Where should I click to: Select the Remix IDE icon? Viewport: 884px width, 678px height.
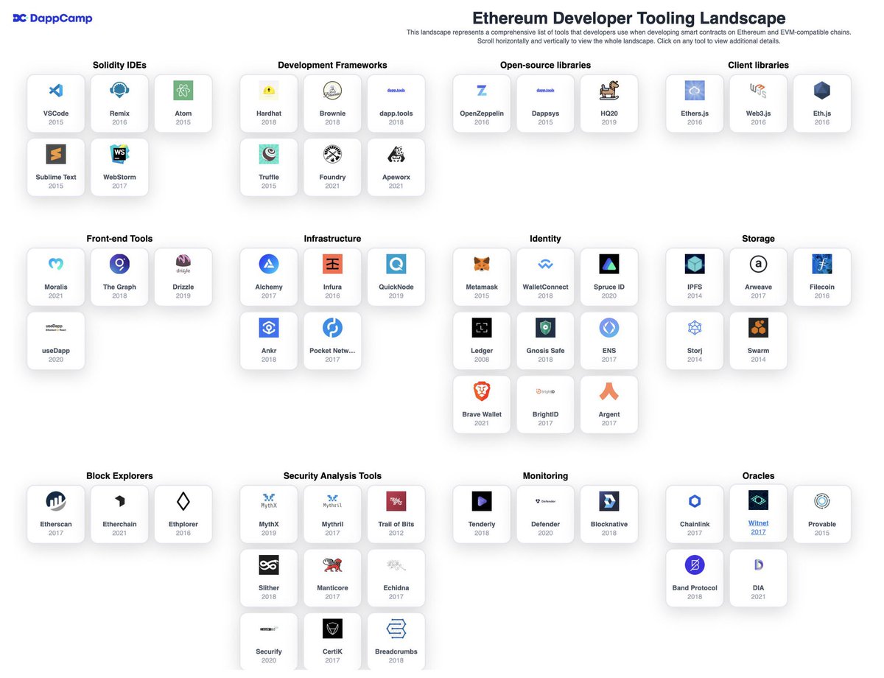point(119,91)
